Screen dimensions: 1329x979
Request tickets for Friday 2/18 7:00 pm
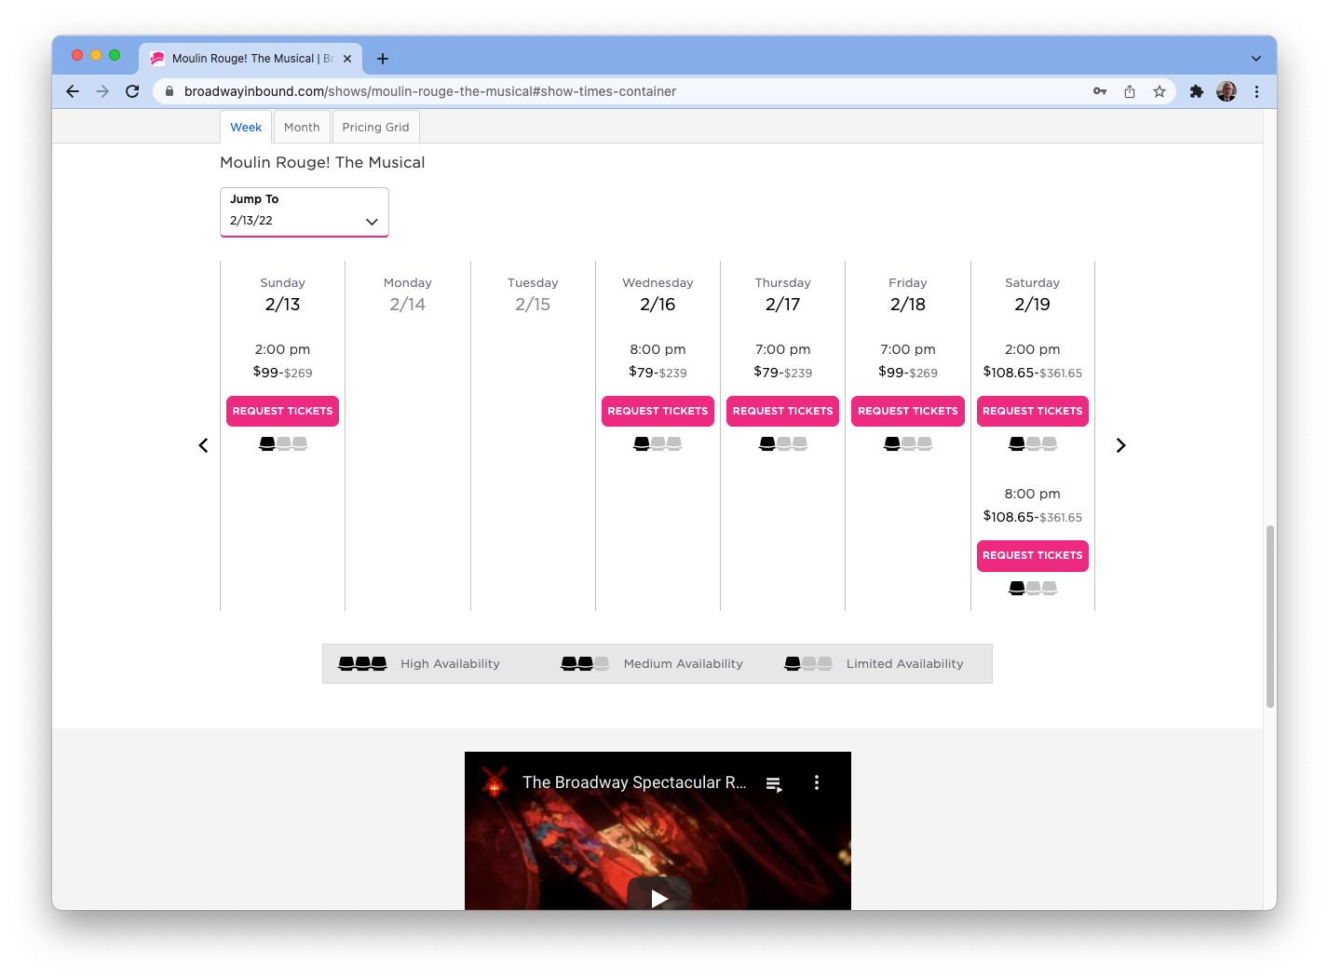click(x=908, y=411)
